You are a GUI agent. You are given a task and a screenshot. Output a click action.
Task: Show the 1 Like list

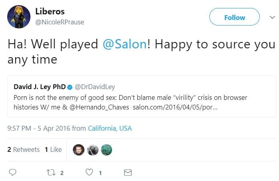tap(53, 149)
